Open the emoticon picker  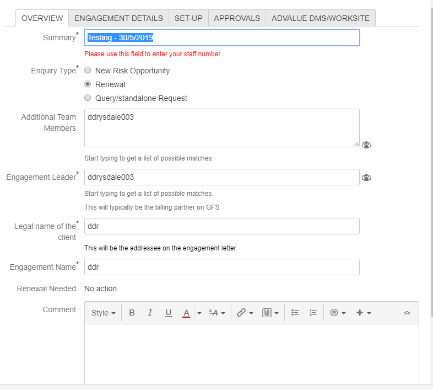coord(334,313)
